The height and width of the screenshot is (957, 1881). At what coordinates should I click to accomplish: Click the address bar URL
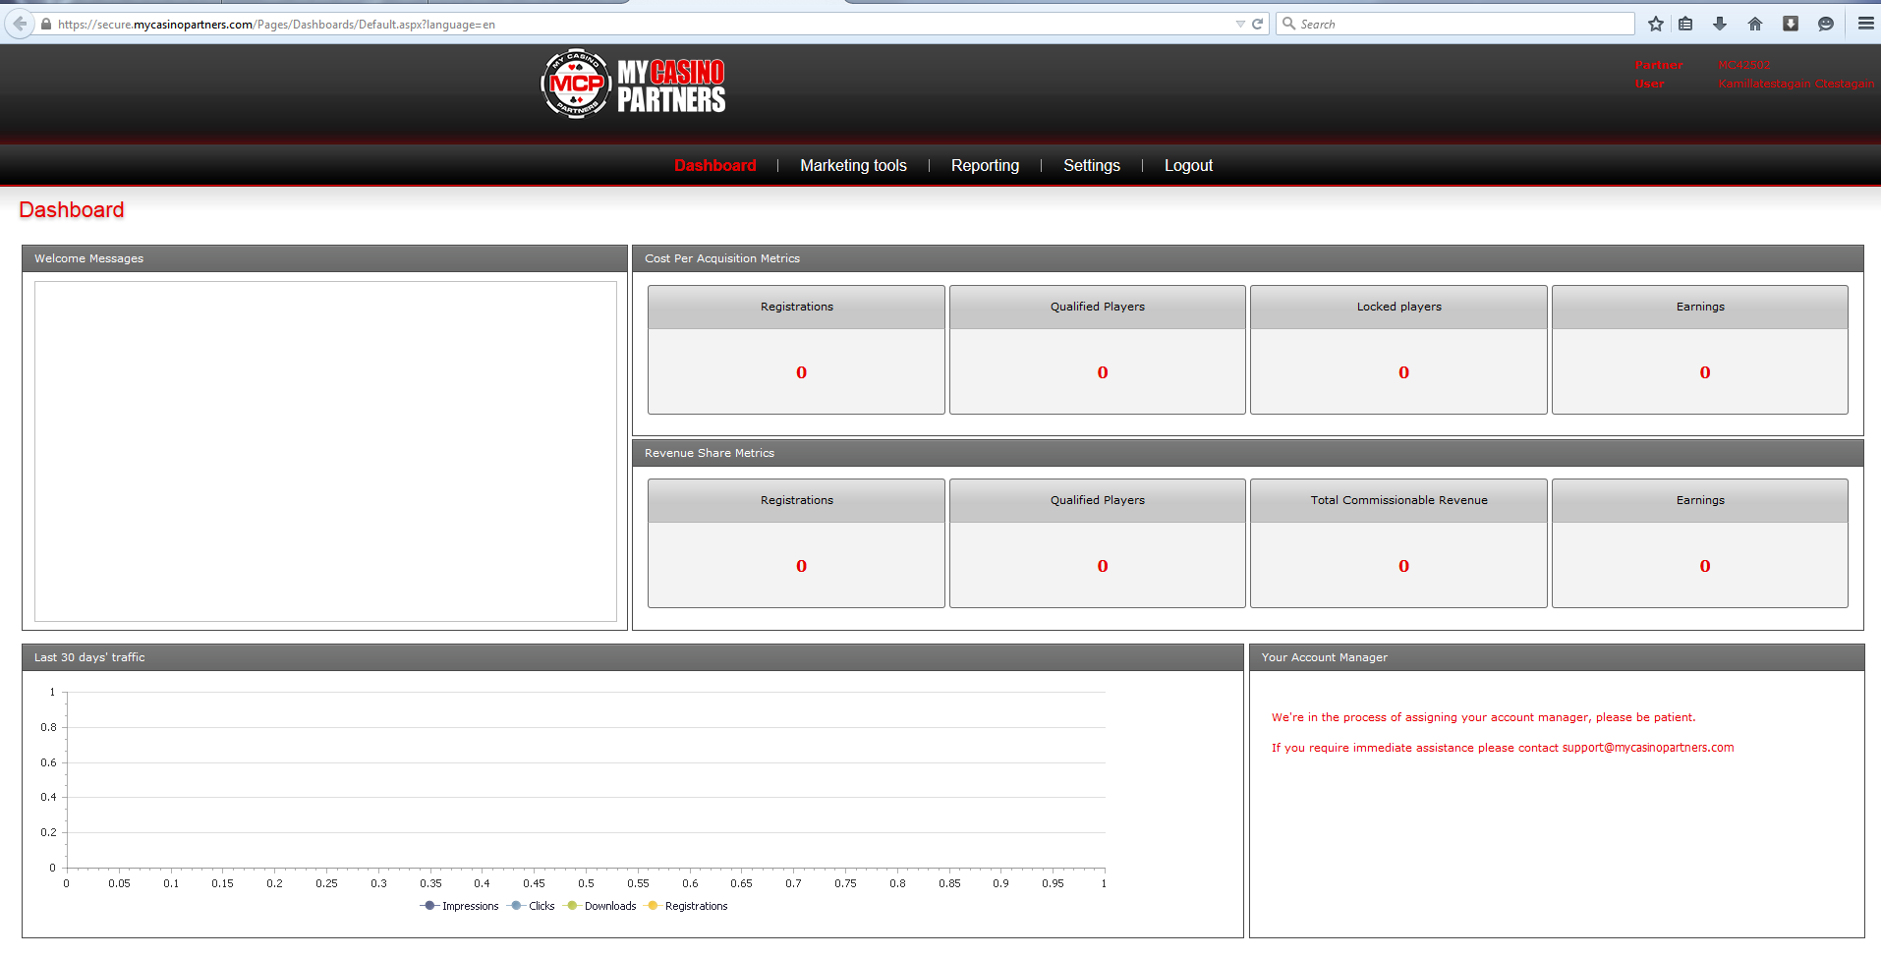(x=276, y=25)
